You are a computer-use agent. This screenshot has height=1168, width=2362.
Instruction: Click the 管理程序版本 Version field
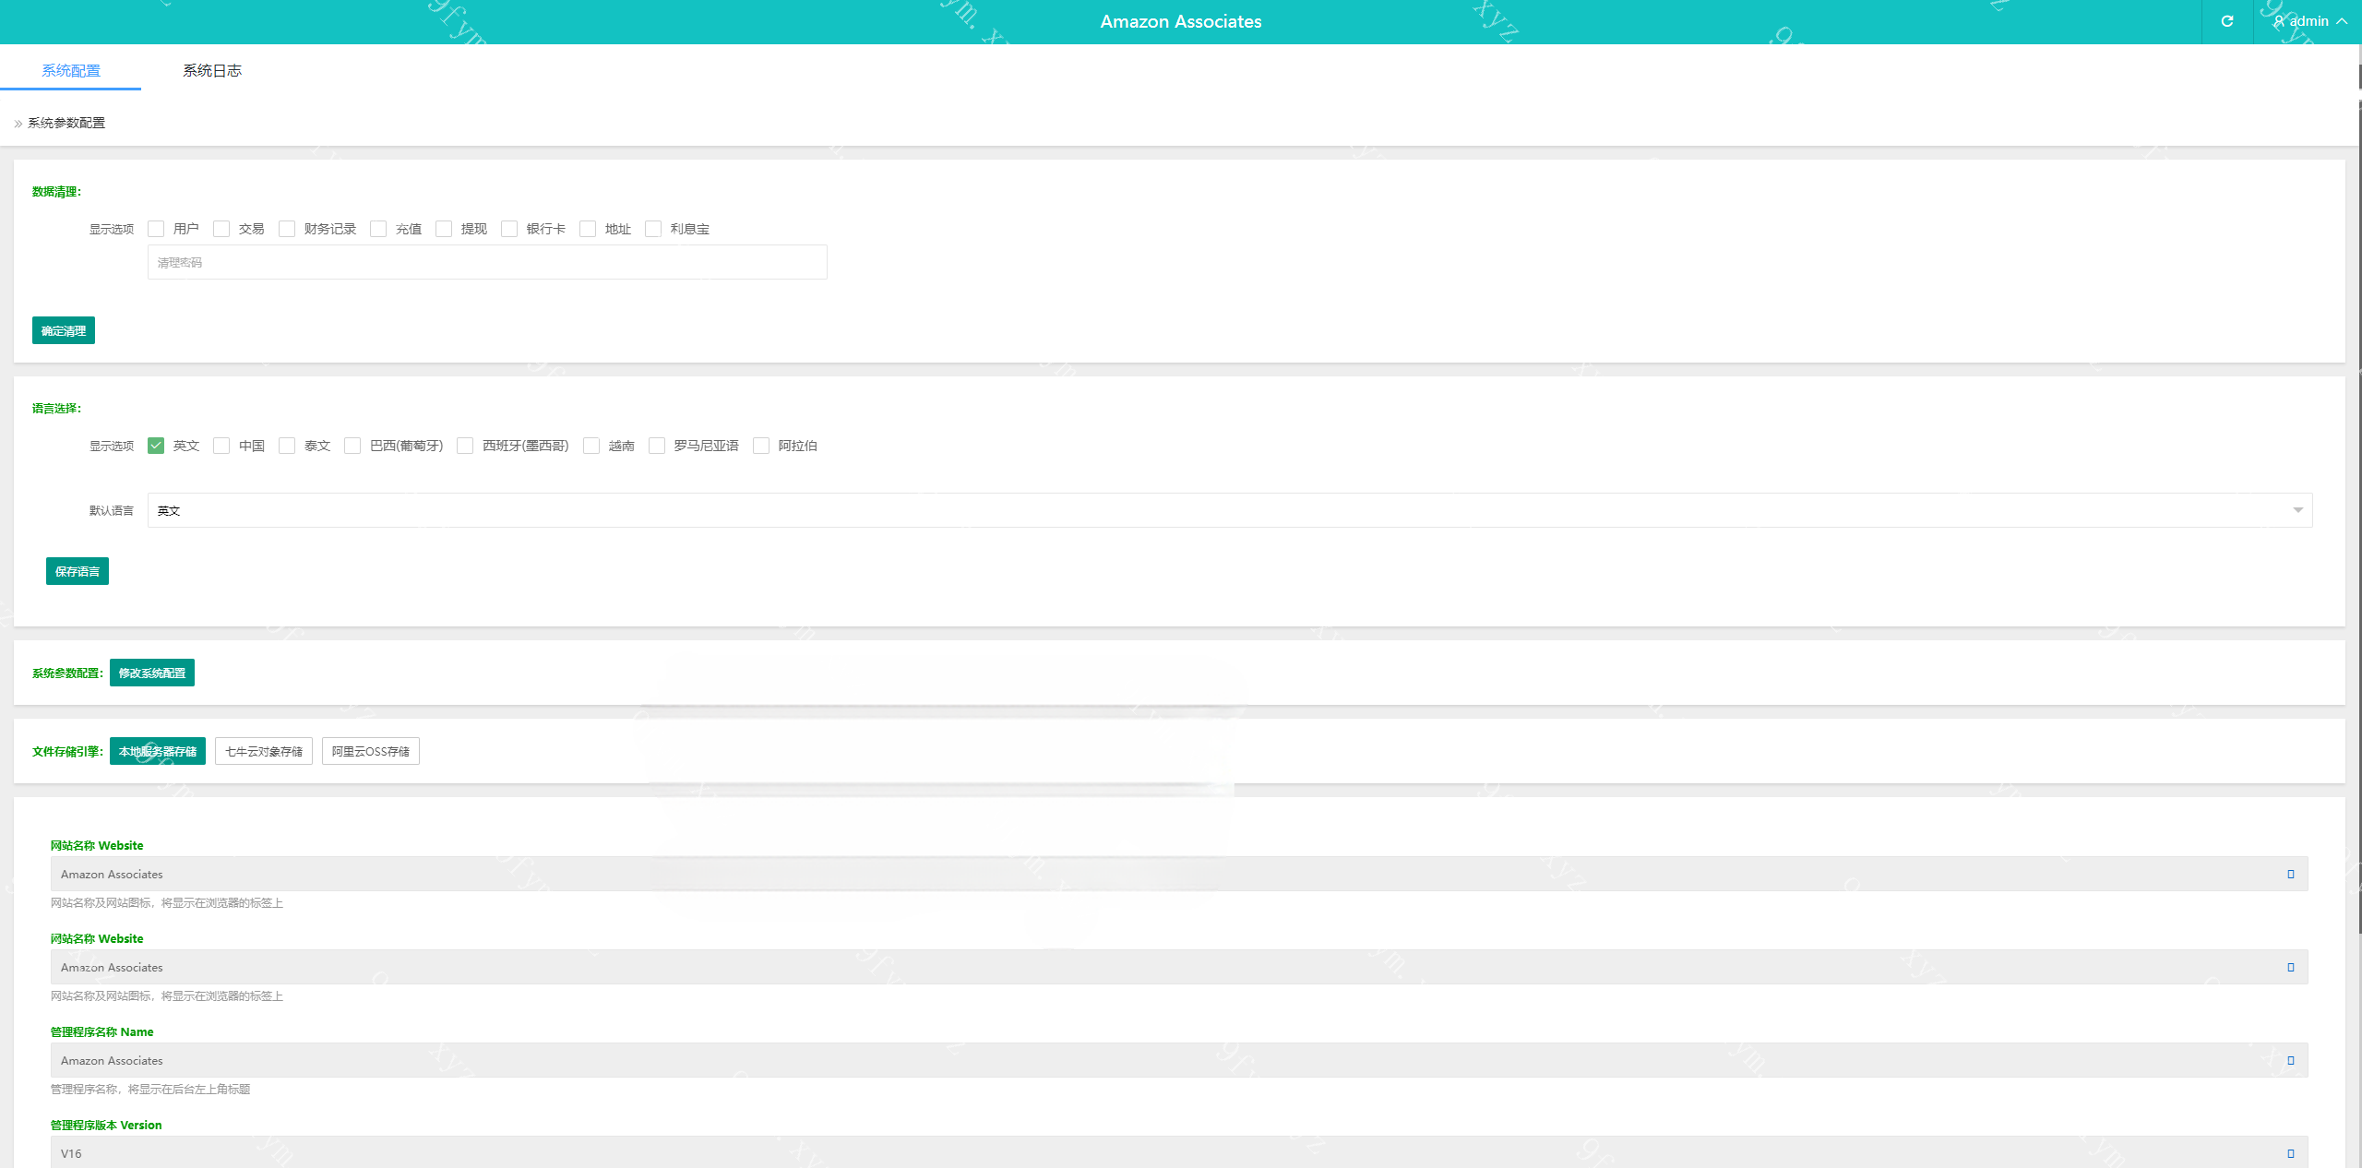coord(1179,1152)
